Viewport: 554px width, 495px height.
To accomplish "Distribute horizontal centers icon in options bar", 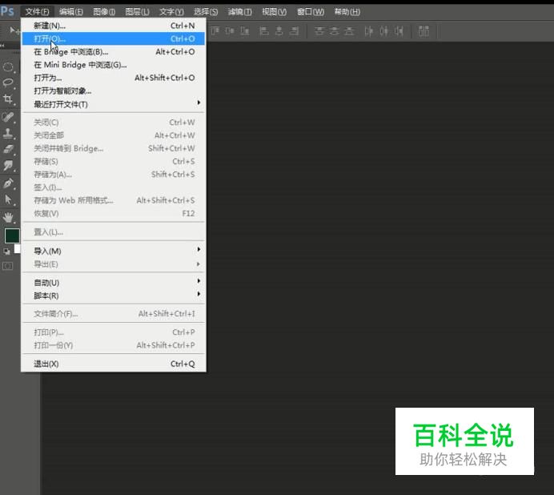I will tap(383, 31).
